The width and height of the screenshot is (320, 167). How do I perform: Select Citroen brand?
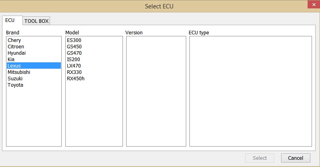[16, 47]
